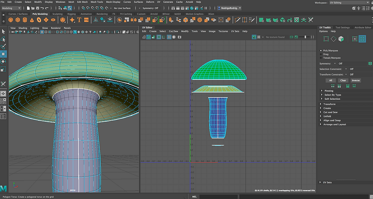Click the No Live Surface field
This screenshot has height=199, width=373.
122,8
